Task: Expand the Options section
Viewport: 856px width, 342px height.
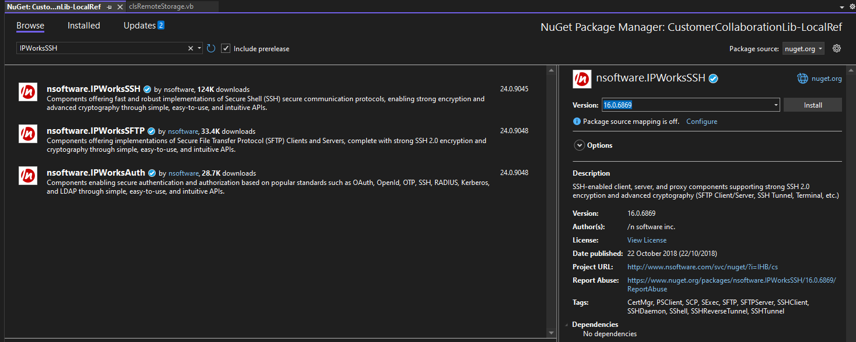Action: coord(579,145)
